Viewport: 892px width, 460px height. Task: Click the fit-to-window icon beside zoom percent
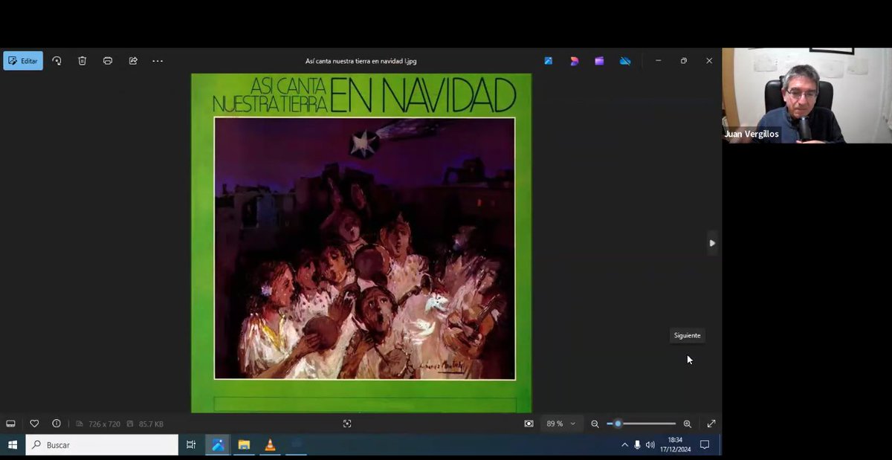coord(529,424)
